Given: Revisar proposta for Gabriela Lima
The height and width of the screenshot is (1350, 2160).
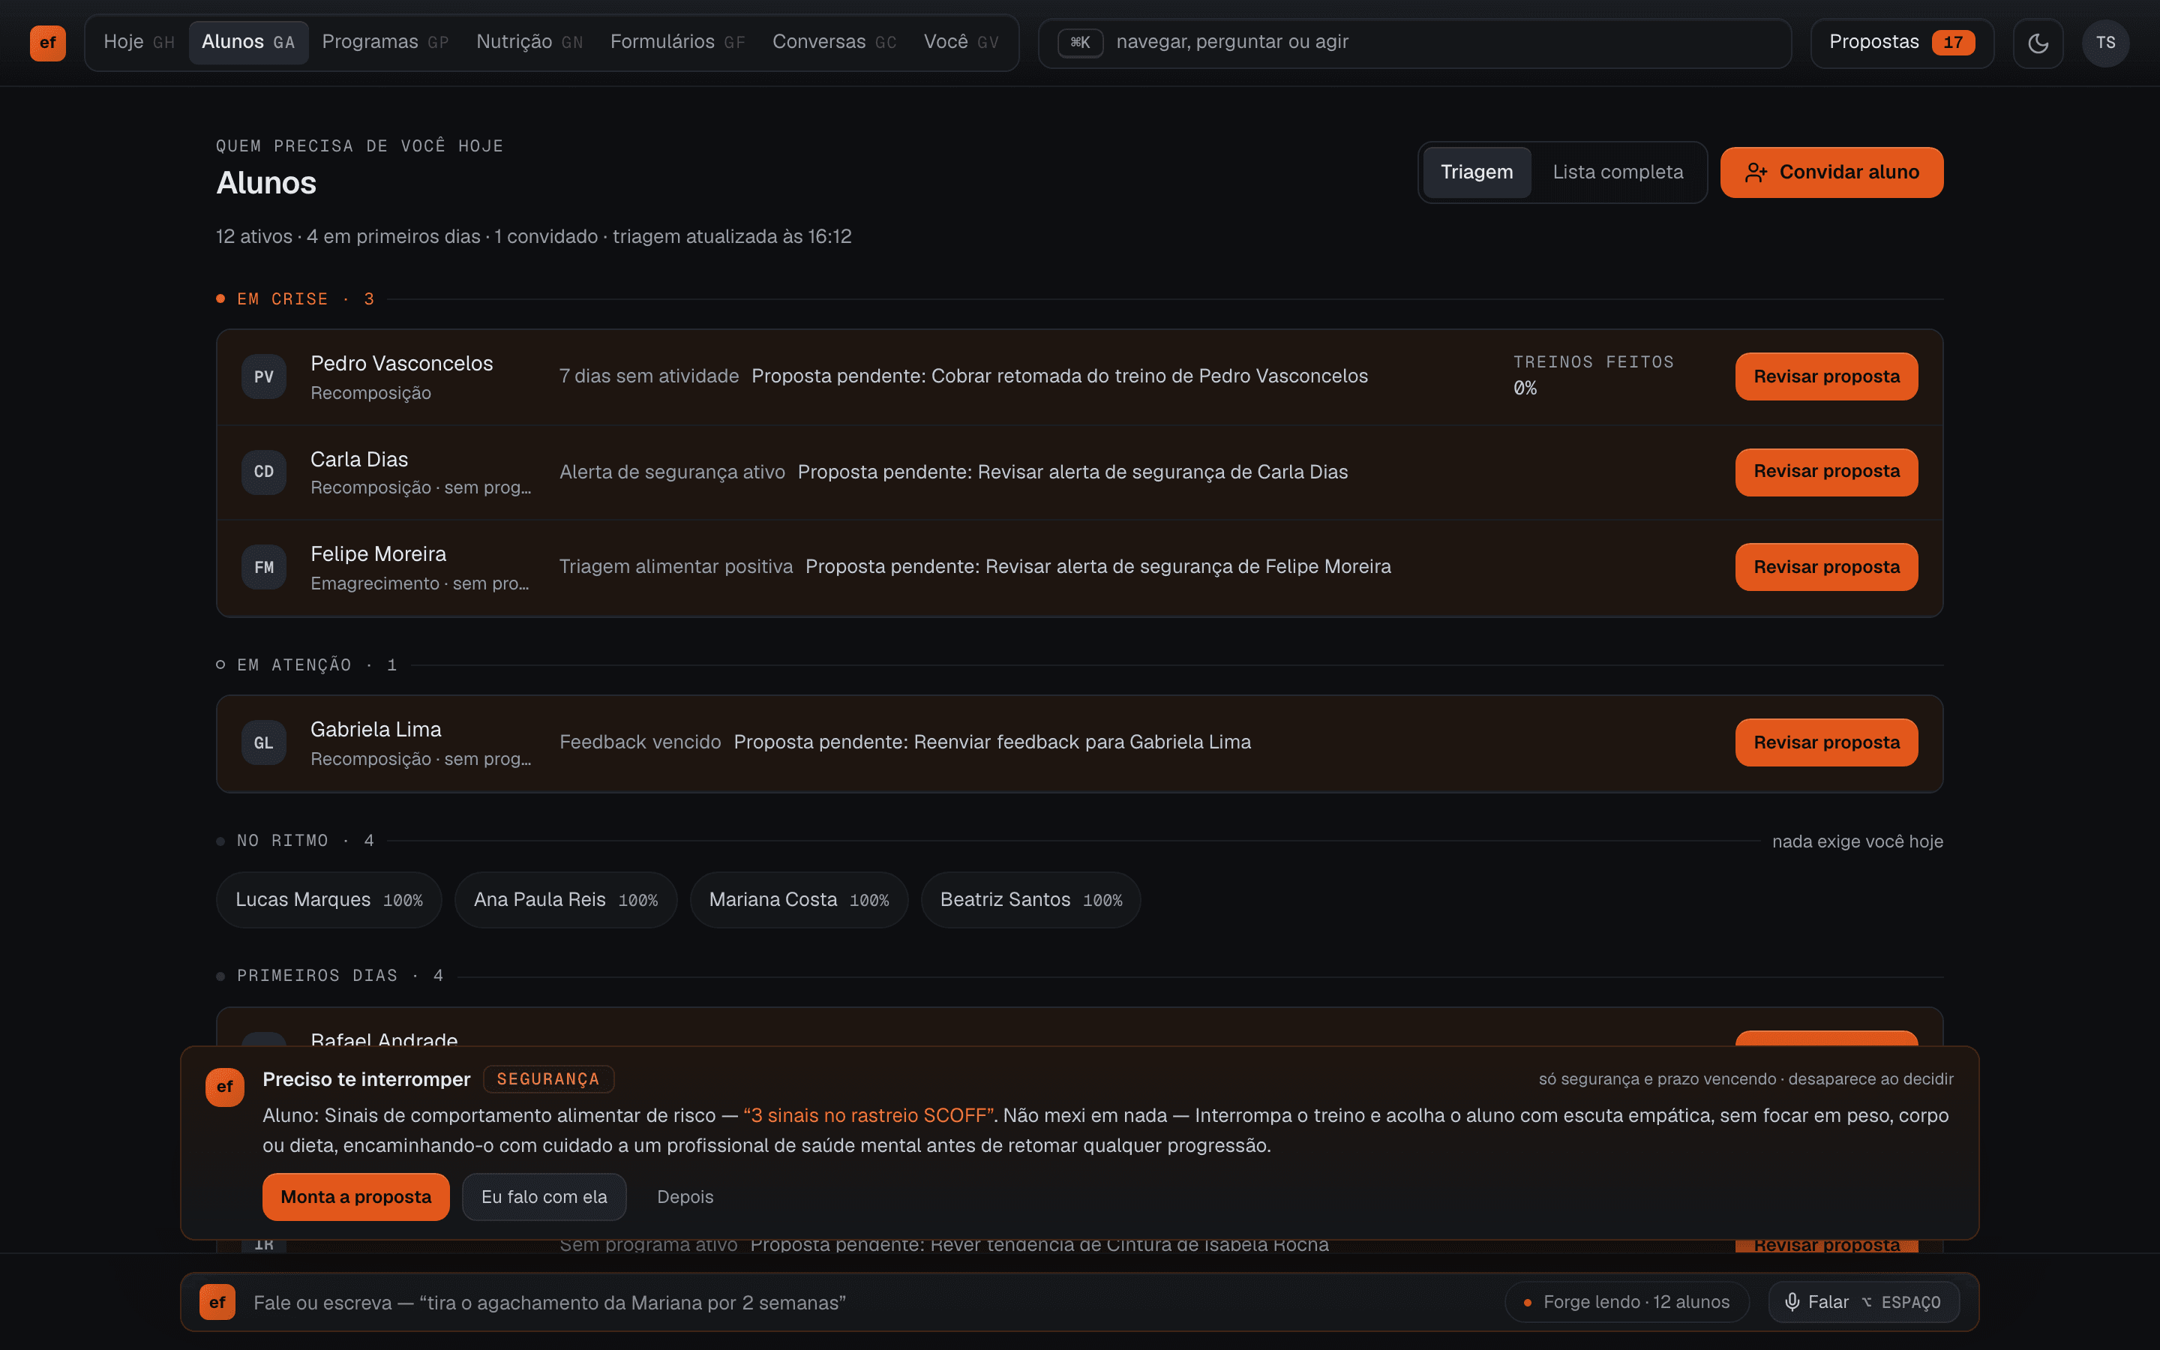Looking at the screenshot, I should 1826,742.
